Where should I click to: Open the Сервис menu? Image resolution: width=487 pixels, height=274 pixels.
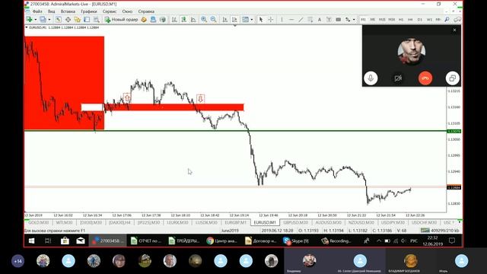[110, 11]
